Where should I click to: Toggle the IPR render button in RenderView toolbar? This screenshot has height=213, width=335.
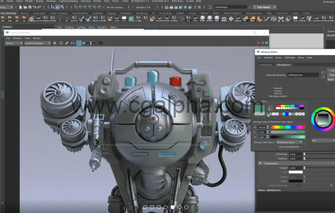[55, 43]
